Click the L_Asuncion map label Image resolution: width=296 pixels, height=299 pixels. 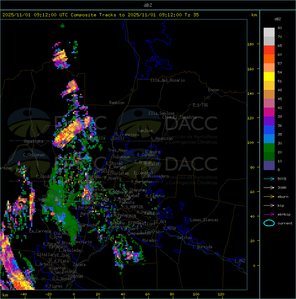(x=162, y=138)
